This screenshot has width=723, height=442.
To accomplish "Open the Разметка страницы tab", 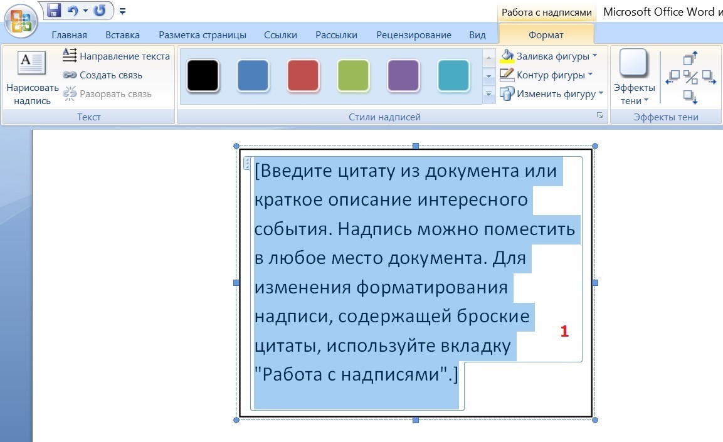I will coord(203,35).
